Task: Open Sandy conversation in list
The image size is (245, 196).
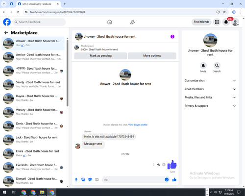Action: 33,84
